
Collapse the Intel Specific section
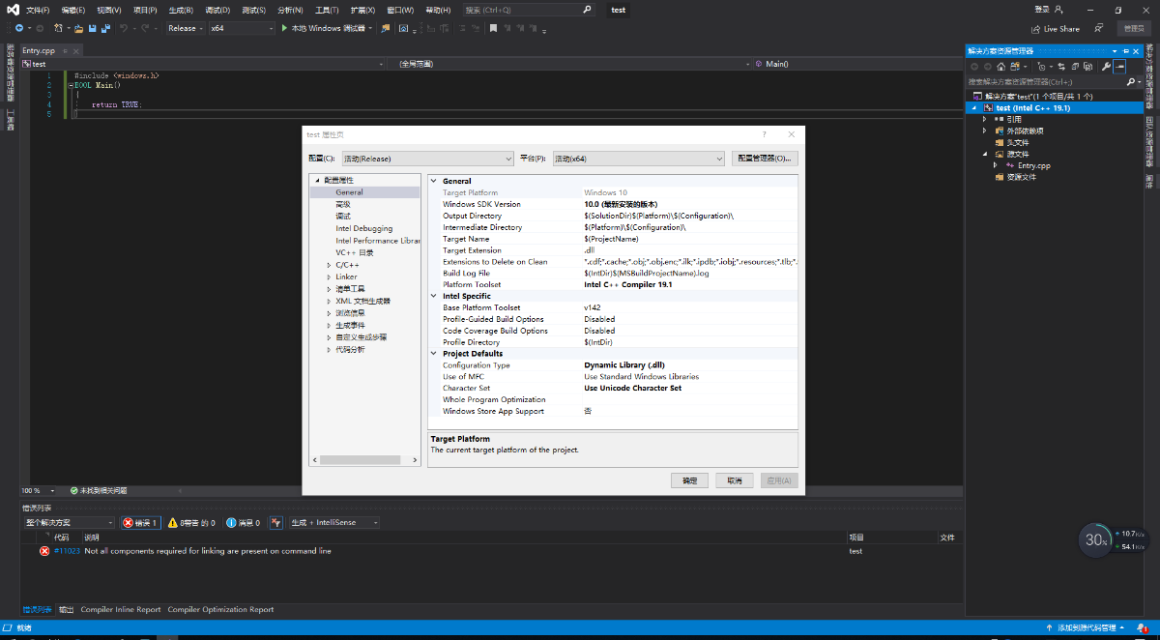pyautogui.click(x=434, y=296)
